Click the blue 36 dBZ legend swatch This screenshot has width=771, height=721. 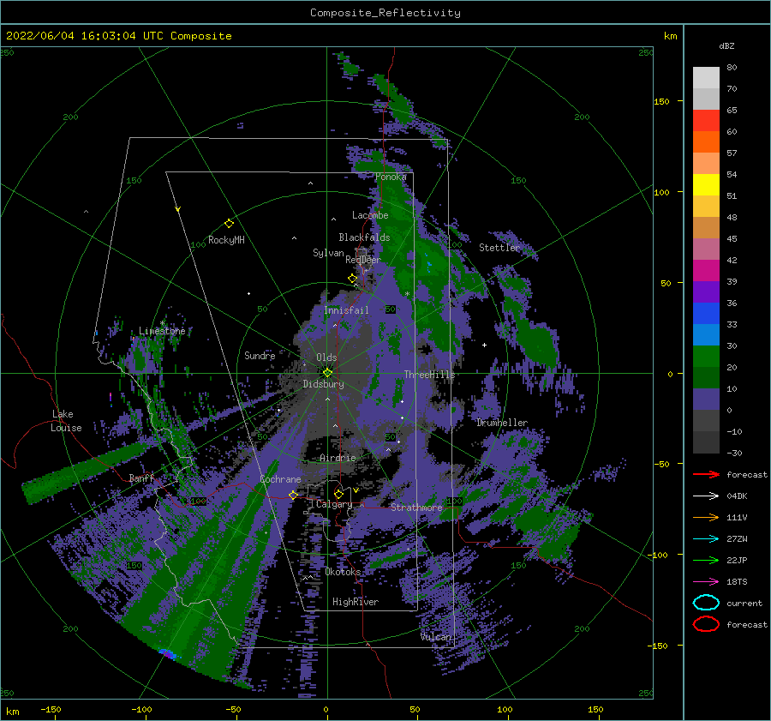pos(706,314)
